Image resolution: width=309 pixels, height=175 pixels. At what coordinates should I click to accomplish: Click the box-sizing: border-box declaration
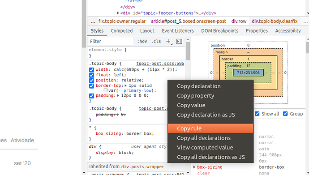125,134
